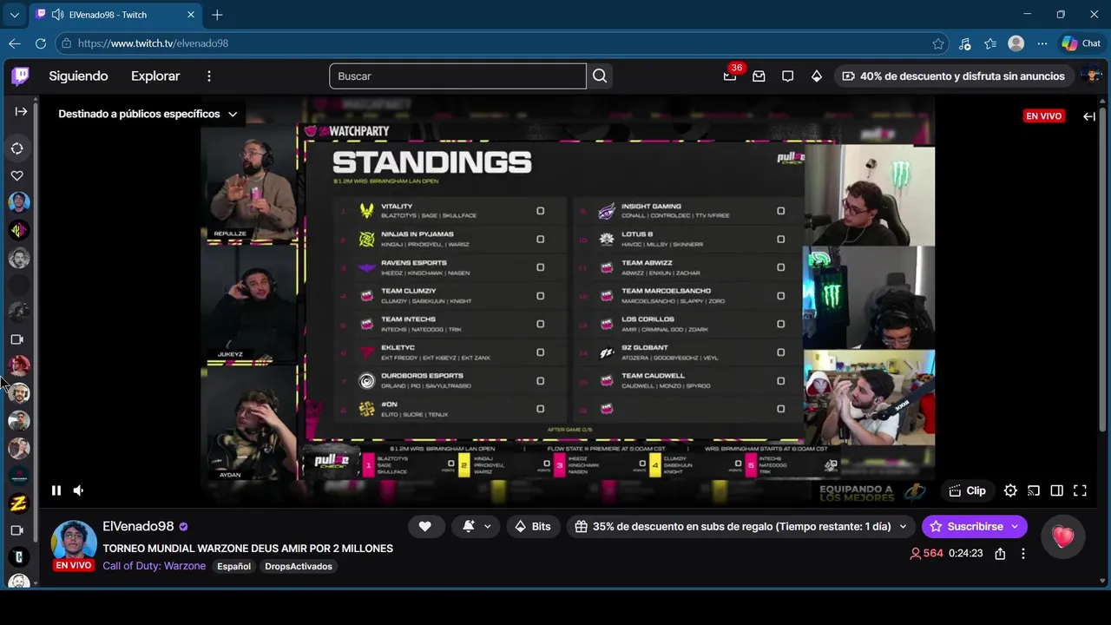Click the followed channels heart icon in sidebar
1111x625 pixels.
click(x=17, y=175)
